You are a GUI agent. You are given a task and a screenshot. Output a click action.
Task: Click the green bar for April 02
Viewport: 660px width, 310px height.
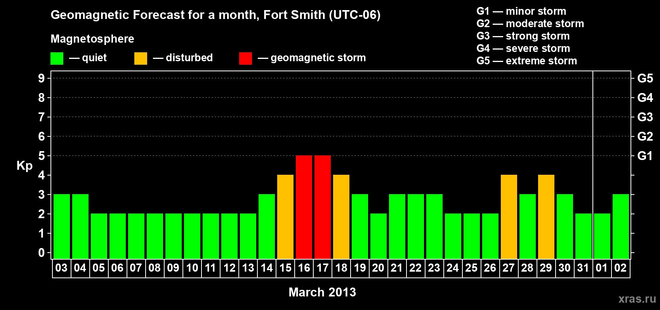click(621, 226)
